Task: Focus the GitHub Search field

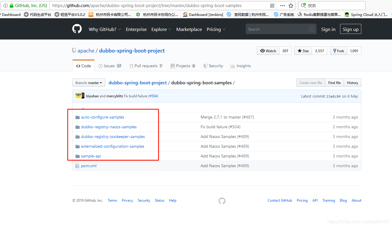Action: click(x=281, y=29)
